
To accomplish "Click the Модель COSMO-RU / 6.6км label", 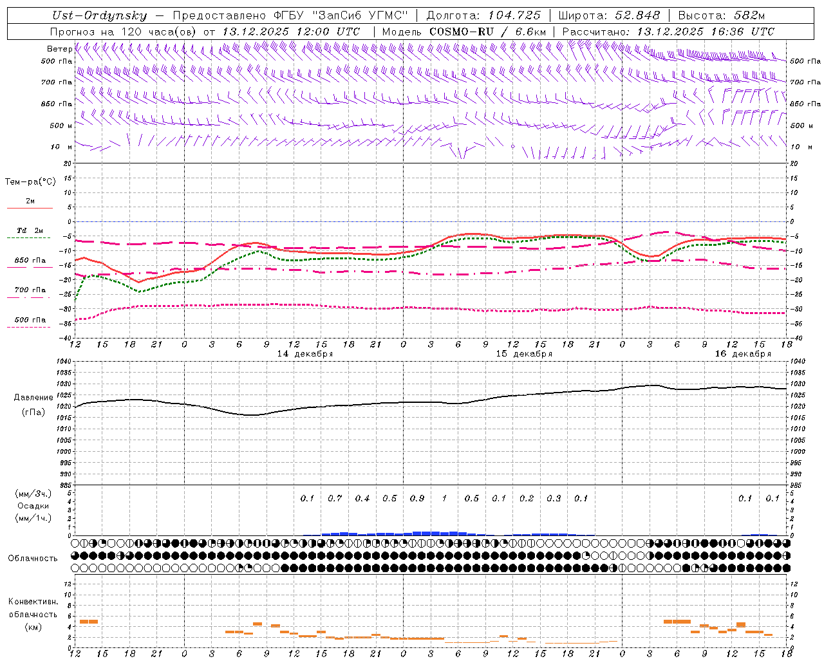I will tap(464, 32).
